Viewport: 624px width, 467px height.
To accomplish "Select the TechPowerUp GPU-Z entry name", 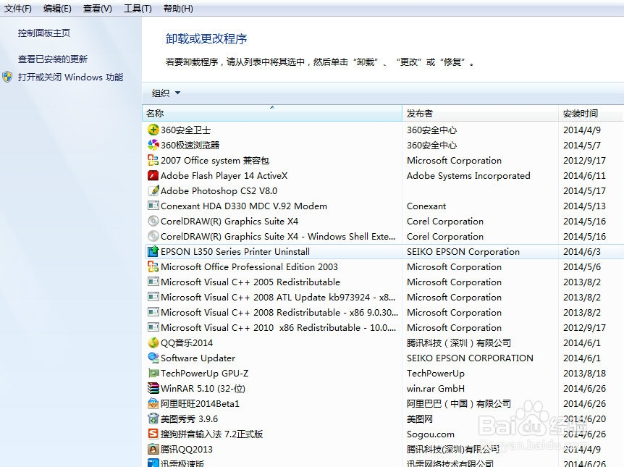I will tap(205, 374).
